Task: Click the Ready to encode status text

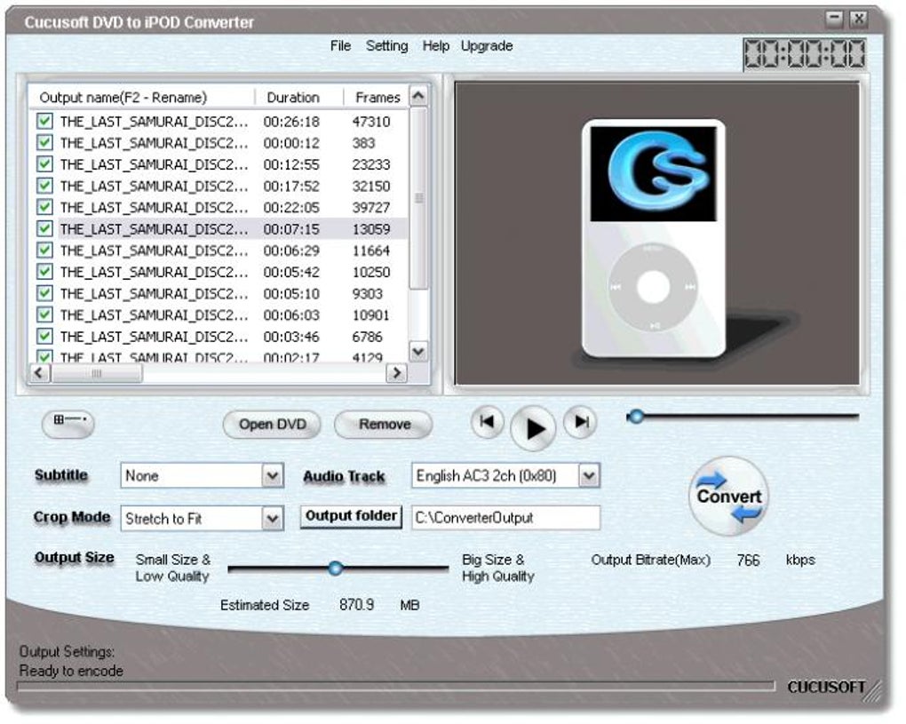Action: tap(71, 671)
